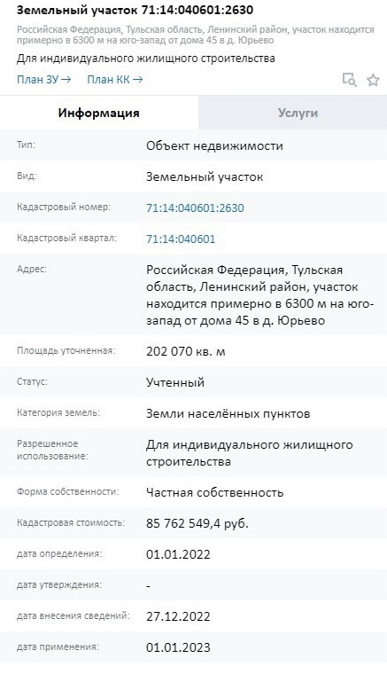Image resolution: width=387 pixels, height=674 pixels.
Task: Click the Частная собственность ownership value
Action: click(214, 492)
